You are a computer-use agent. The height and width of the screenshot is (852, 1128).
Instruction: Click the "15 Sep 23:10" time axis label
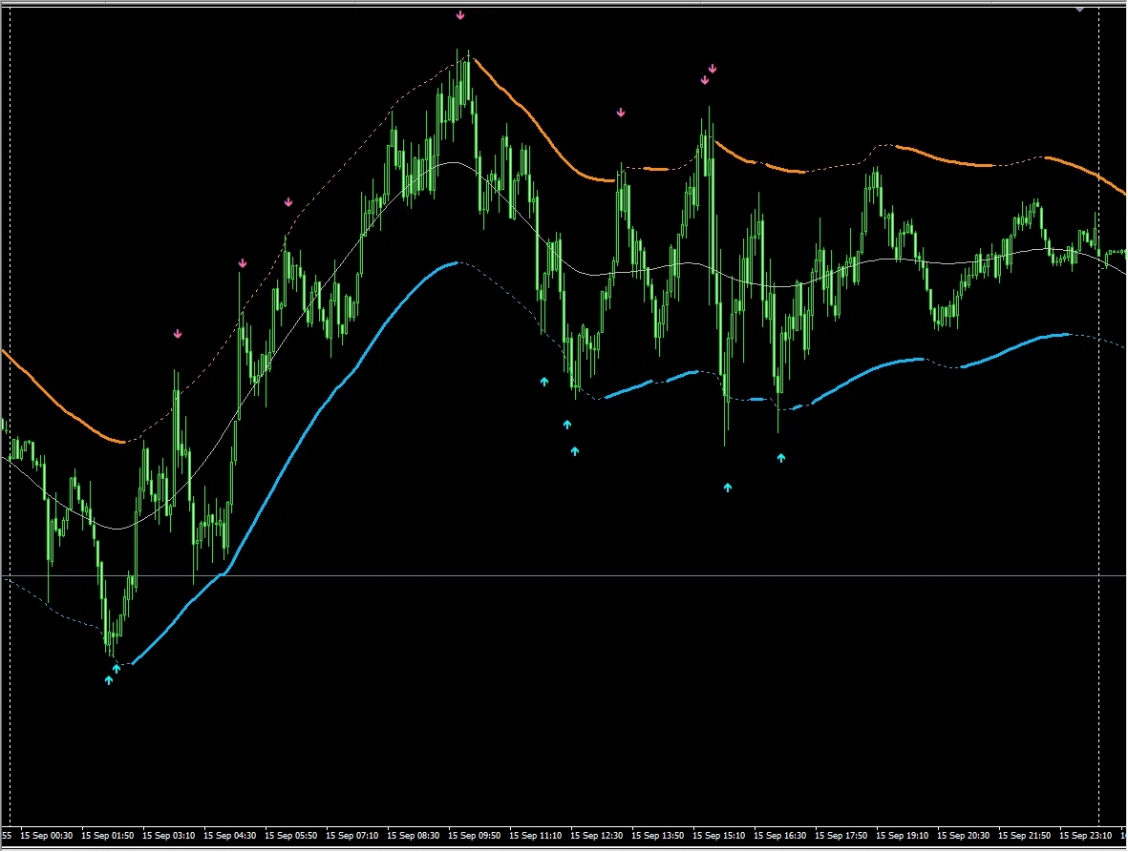[1088, 836]
